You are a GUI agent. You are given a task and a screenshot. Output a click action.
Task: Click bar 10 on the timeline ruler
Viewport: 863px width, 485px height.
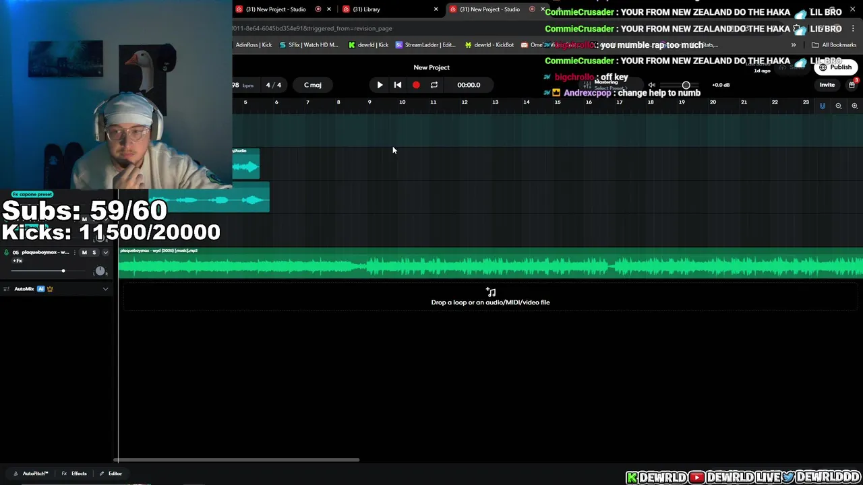[x=402, y=102]
